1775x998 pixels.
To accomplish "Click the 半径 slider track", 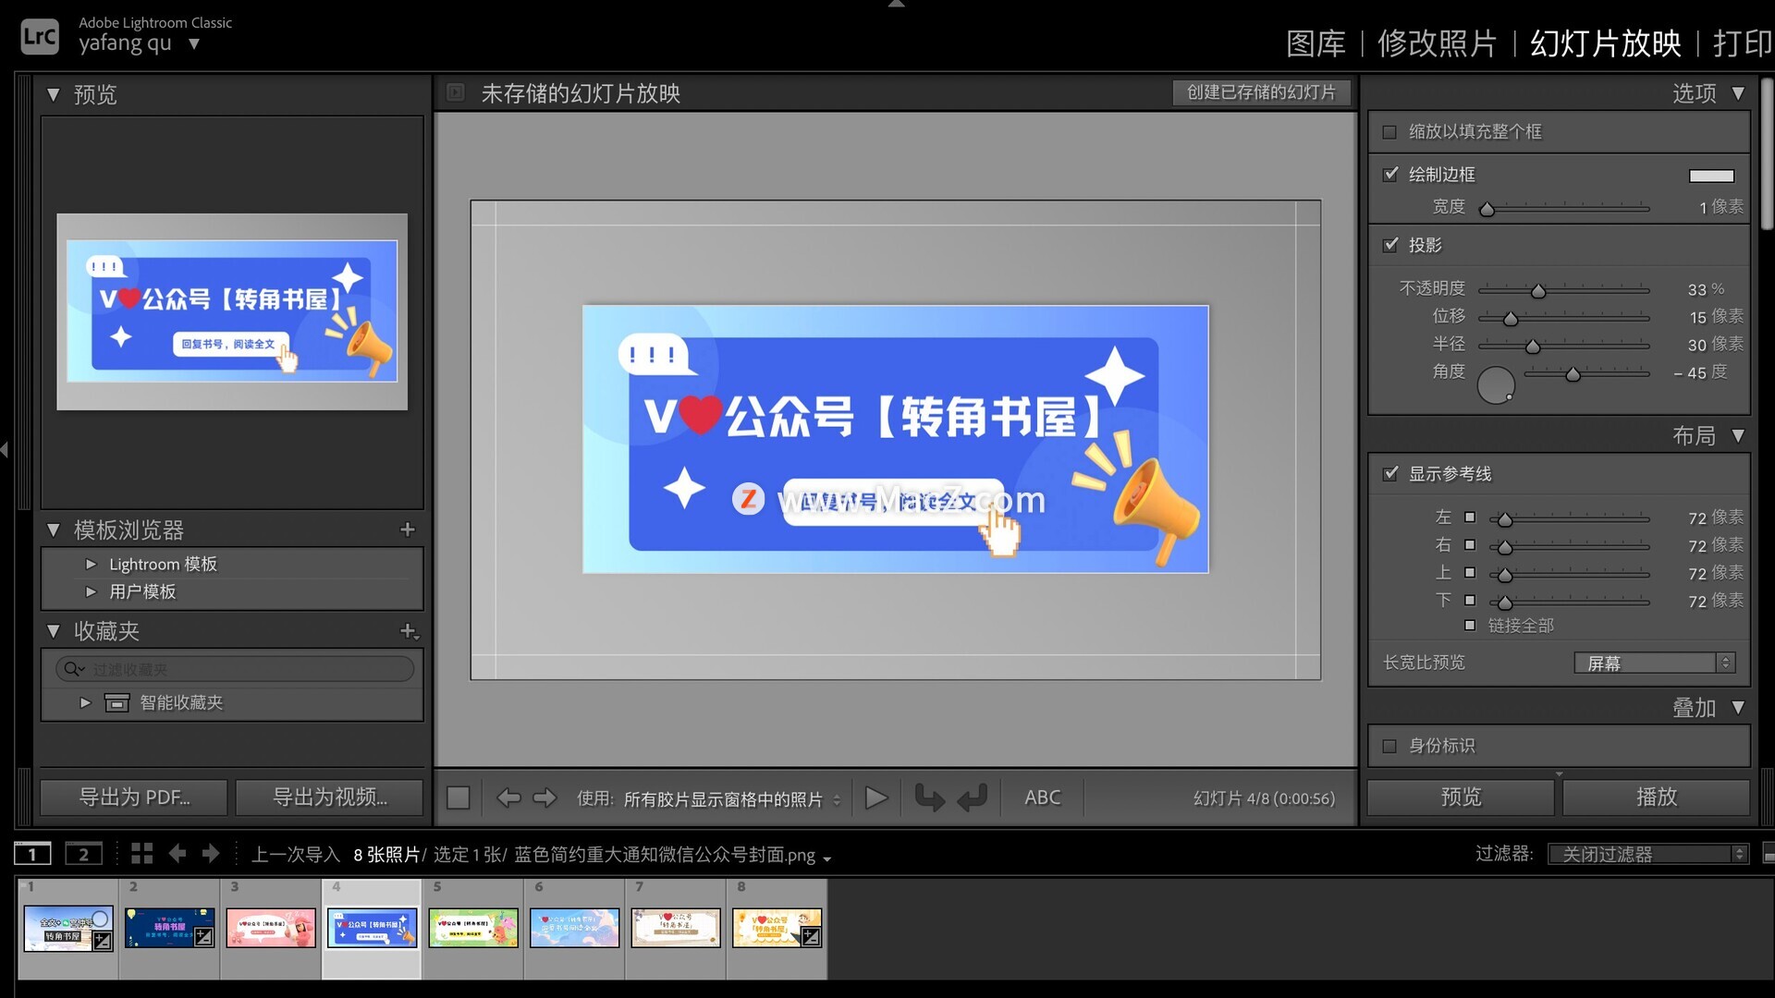I will [x=1564, y=346].
